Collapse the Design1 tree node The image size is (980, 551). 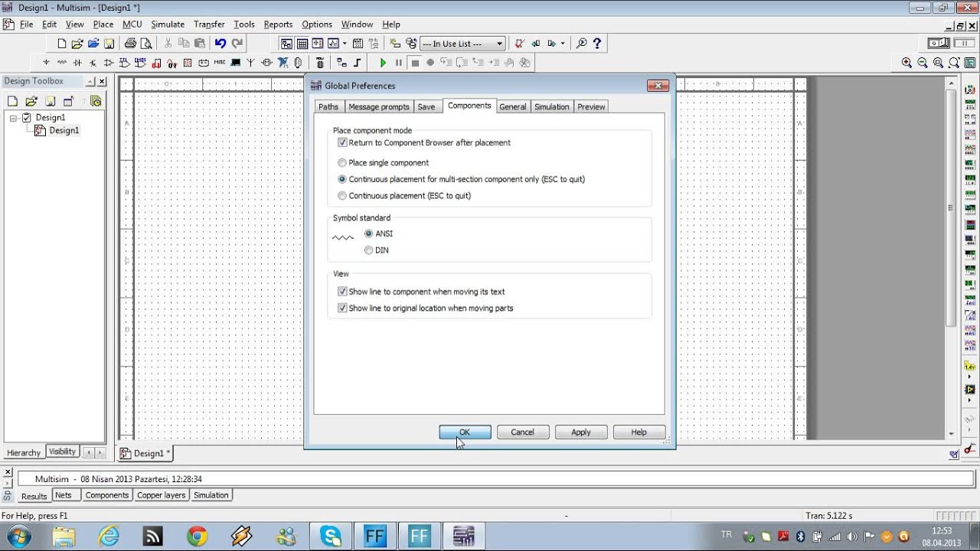[x=13, y=118]
